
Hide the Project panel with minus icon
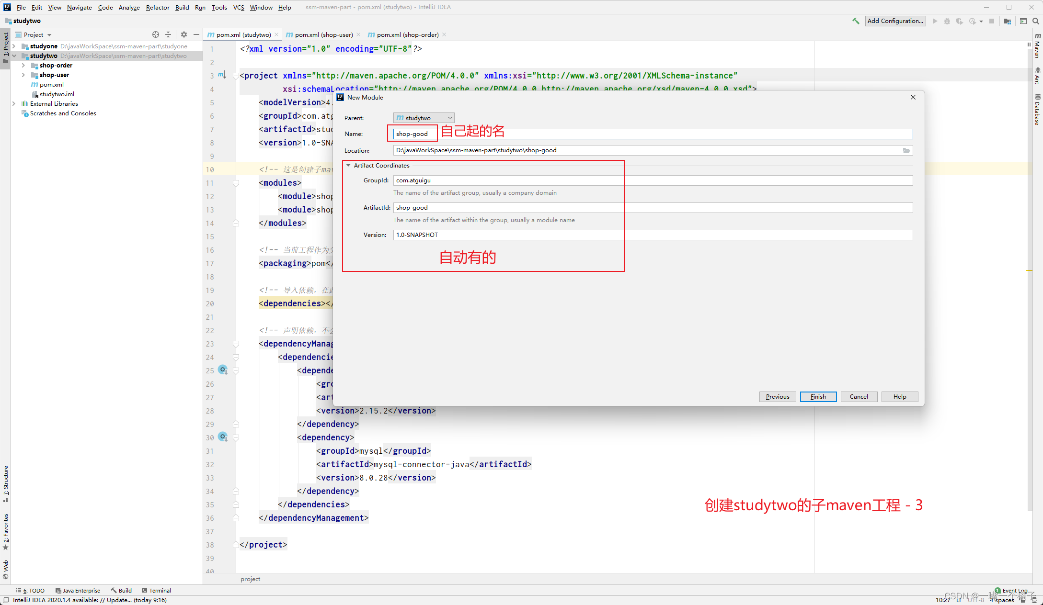196,34
